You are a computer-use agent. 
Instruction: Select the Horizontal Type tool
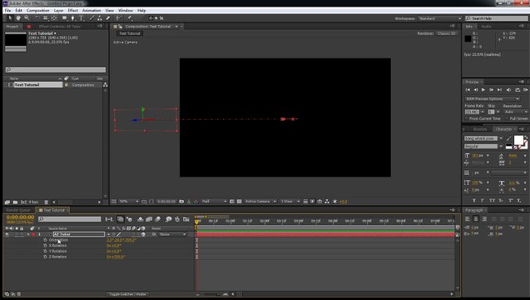pos(82,18)
